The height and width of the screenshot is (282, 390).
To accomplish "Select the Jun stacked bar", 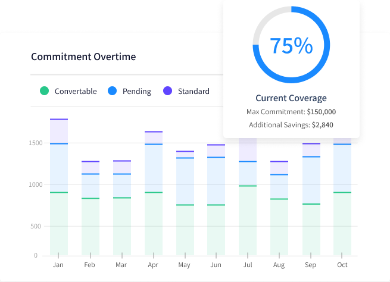I will point(216,200).
